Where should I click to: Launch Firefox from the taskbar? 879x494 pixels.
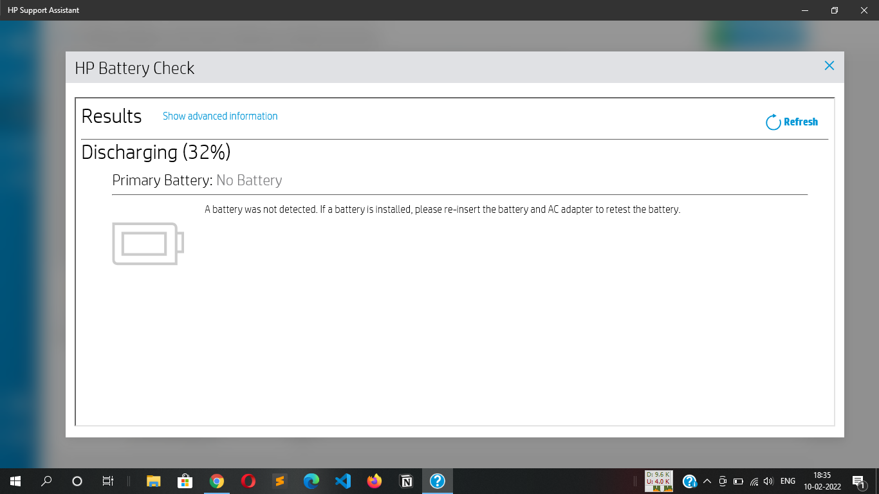374,480
